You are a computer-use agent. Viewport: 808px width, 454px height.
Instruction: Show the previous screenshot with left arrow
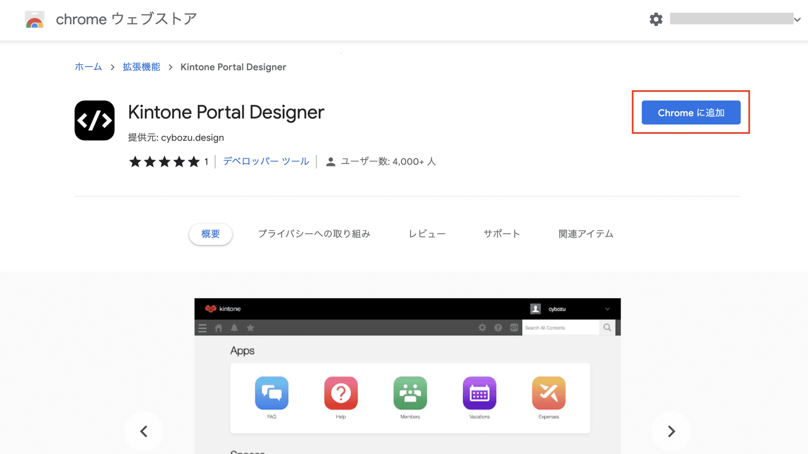[144, 431]
